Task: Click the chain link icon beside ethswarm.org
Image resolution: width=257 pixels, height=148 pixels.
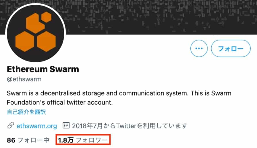Action: (11, 126)
